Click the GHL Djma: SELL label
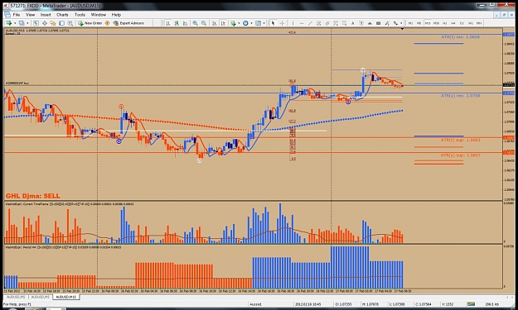 pyautogui.click(x=32, y=196)
